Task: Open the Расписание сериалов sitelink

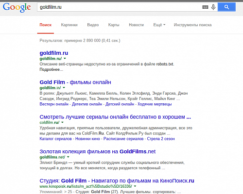Action: pyautogui.click(x=123, y=139)
